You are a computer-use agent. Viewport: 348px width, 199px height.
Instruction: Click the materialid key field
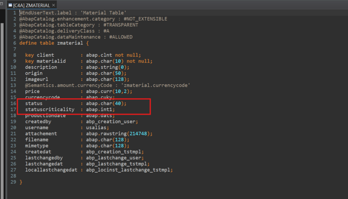pyautogui.click(x=51, y=61)
